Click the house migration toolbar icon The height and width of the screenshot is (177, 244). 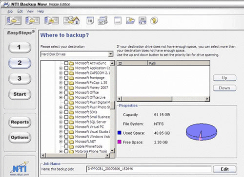(x=71, y=20)
